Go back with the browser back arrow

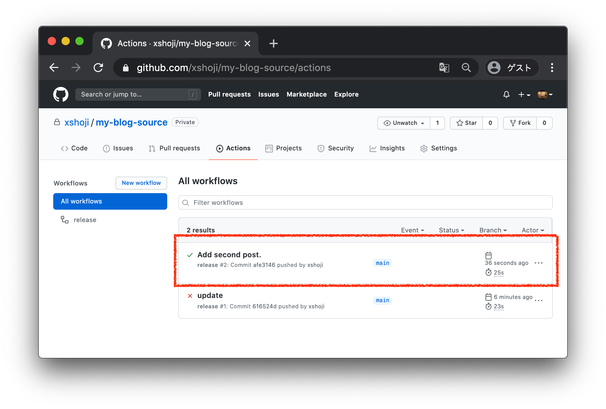click(54, 68)
